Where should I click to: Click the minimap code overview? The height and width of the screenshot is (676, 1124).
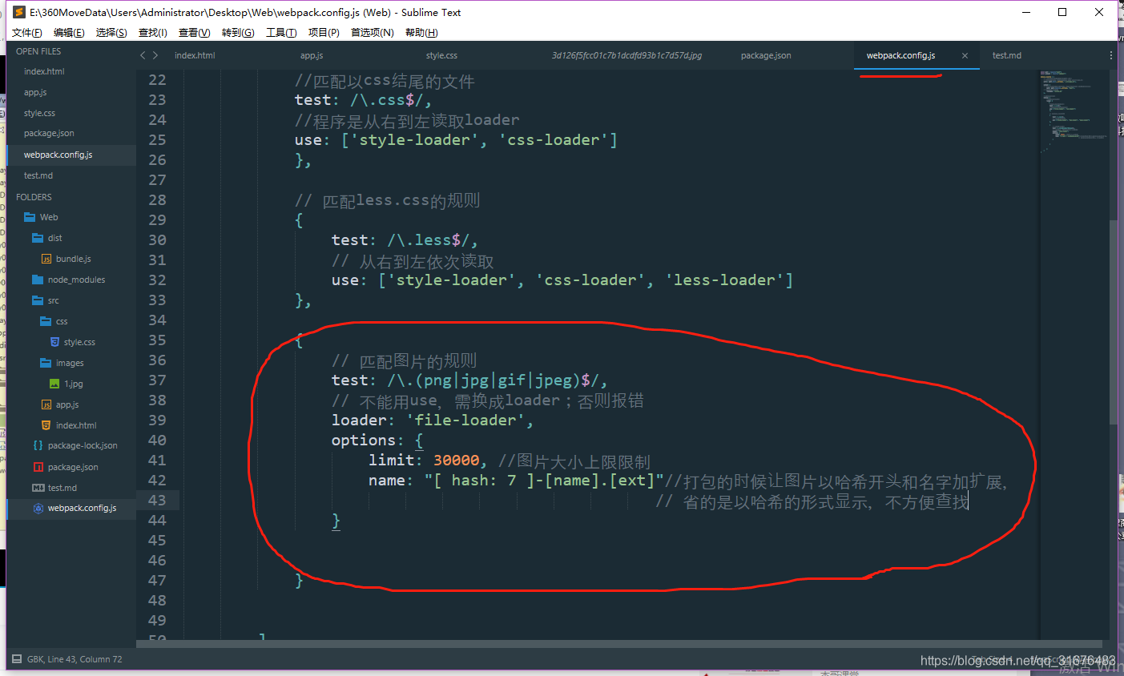[x=1074, y=112]
